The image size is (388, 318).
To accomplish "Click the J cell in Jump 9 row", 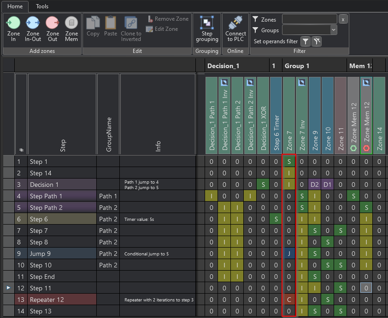I will (289, 254).
